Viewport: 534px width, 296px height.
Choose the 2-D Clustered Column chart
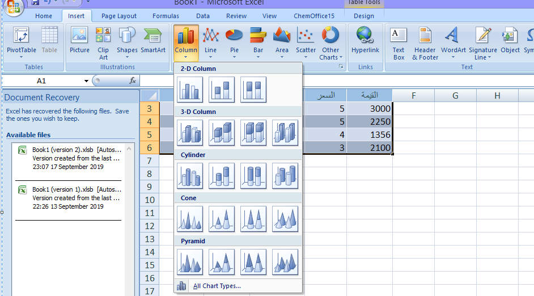[190, 90]
